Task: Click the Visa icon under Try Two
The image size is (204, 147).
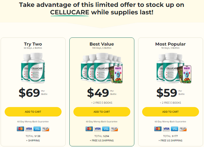Action: (29, 129)
